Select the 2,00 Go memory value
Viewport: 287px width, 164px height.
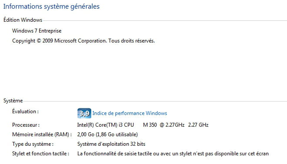86,134
